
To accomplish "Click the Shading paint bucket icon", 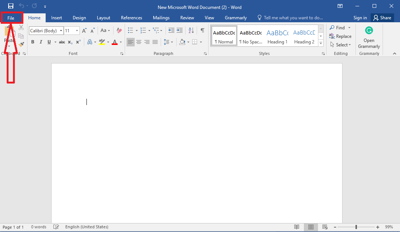I will (182, 42).
